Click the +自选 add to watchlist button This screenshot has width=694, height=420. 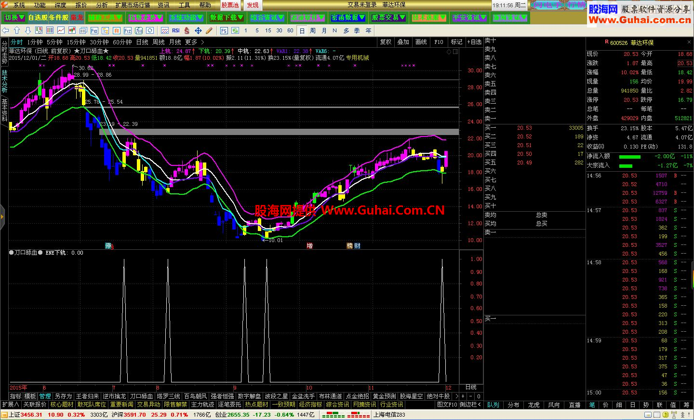tap(474, 42)
